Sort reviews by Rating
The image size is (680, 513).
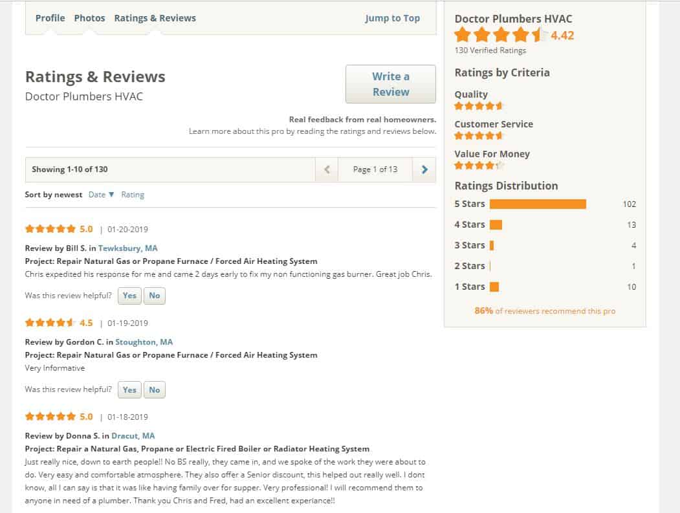point(133,194)
